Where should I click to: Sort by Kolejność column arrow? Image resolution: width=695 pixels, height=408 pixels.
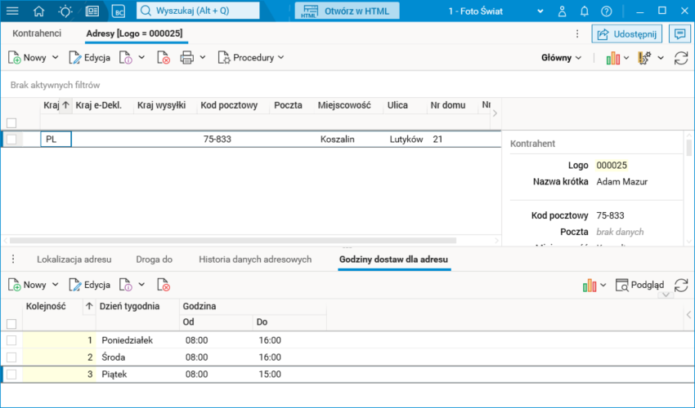[89, 306]
